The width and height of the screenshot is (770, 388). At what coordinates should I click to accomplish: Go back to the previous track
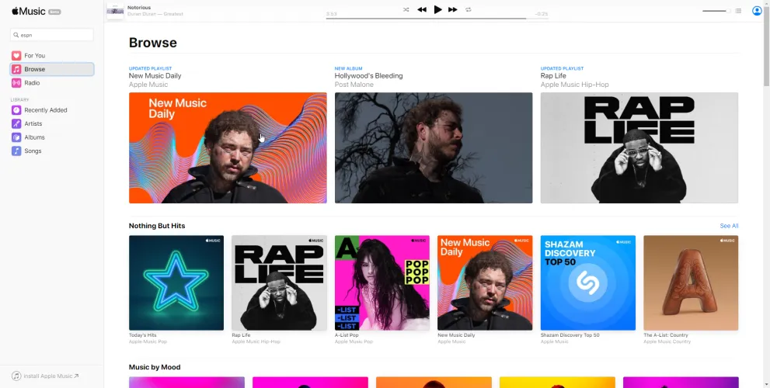(x=422, y=9)
